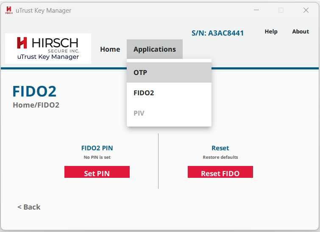Viewport: 320px width, 232px height.
Task: Open the Help page
Action: [271, 31]
